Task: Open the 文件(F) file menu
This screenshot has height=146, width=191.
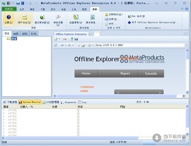Action: click(x=9, y=9)
